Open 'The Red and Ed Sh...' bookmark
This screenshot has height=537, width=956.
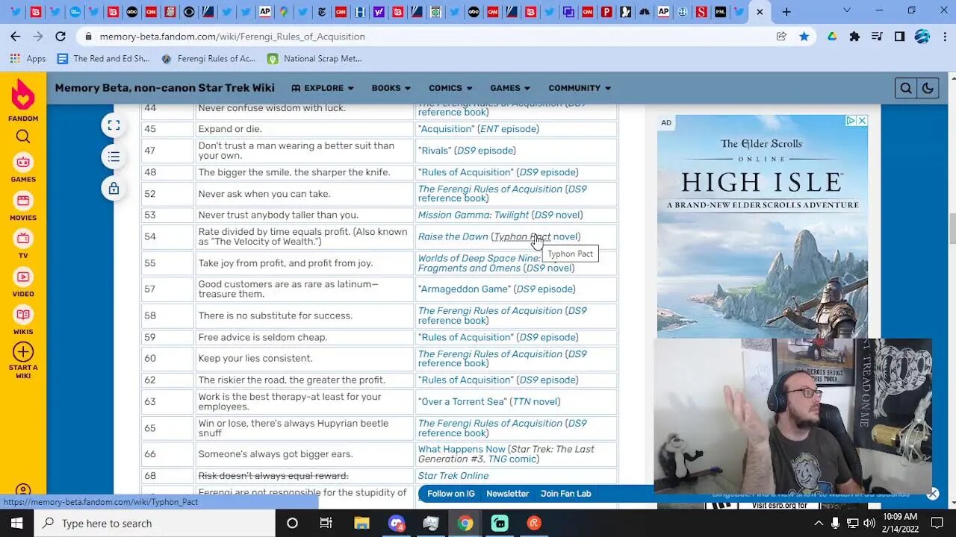(104, 58)
